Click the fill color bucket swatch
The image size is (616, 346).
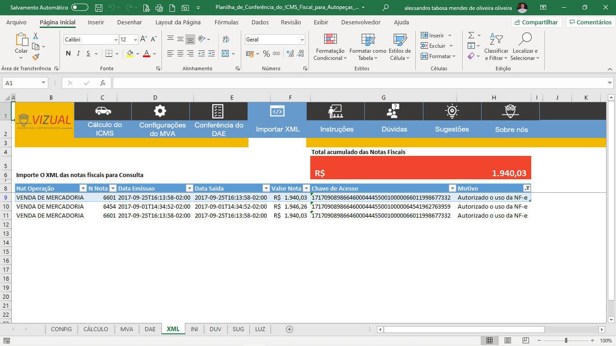130,53
